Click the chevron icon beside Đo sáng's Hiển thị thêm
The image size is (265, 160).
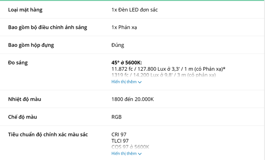click(140, 82)
